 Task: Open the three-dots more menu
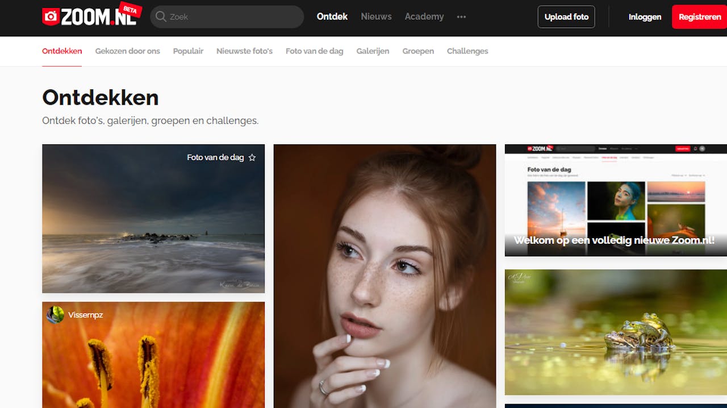461,16
